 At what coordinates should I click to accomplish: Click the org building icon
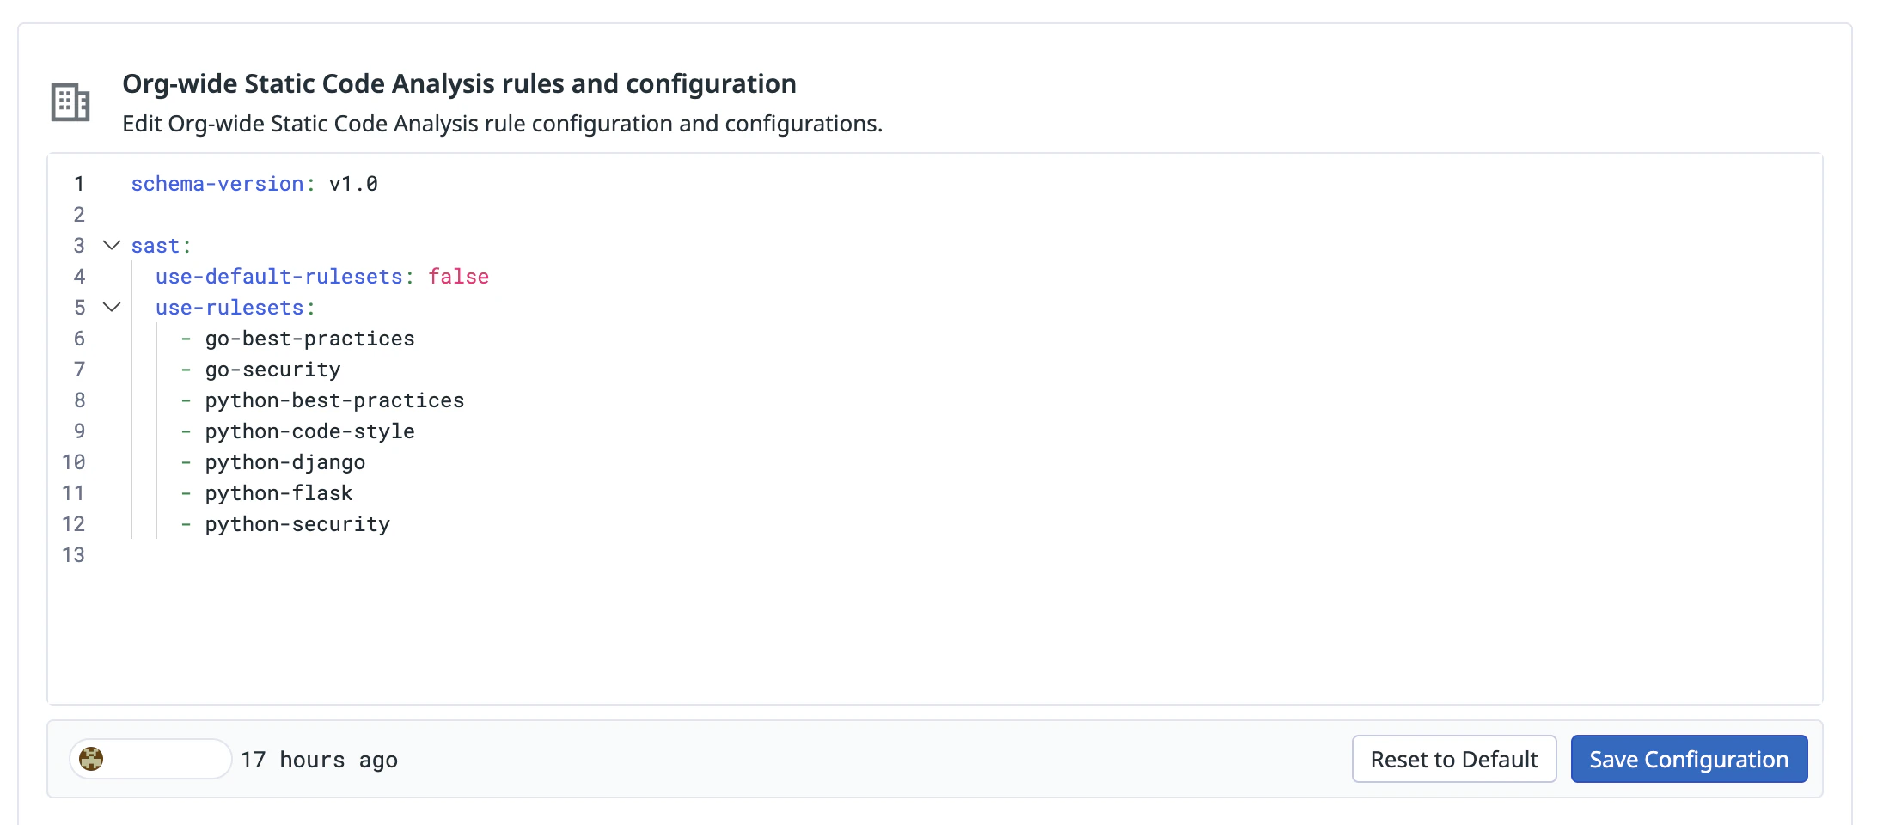70,102
